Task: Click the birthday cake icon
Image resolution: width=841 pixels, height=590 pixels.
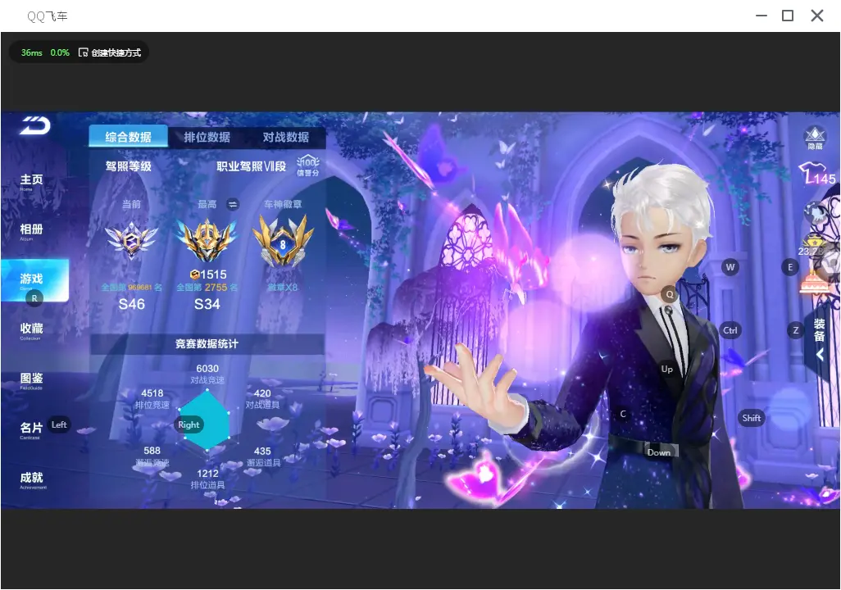Action: (x=814, y=283)
